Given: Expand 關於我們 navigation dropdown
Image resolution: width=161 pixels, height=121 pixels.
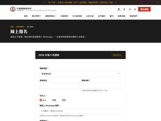Looking at the screenshot, I should tap(36, 16).
